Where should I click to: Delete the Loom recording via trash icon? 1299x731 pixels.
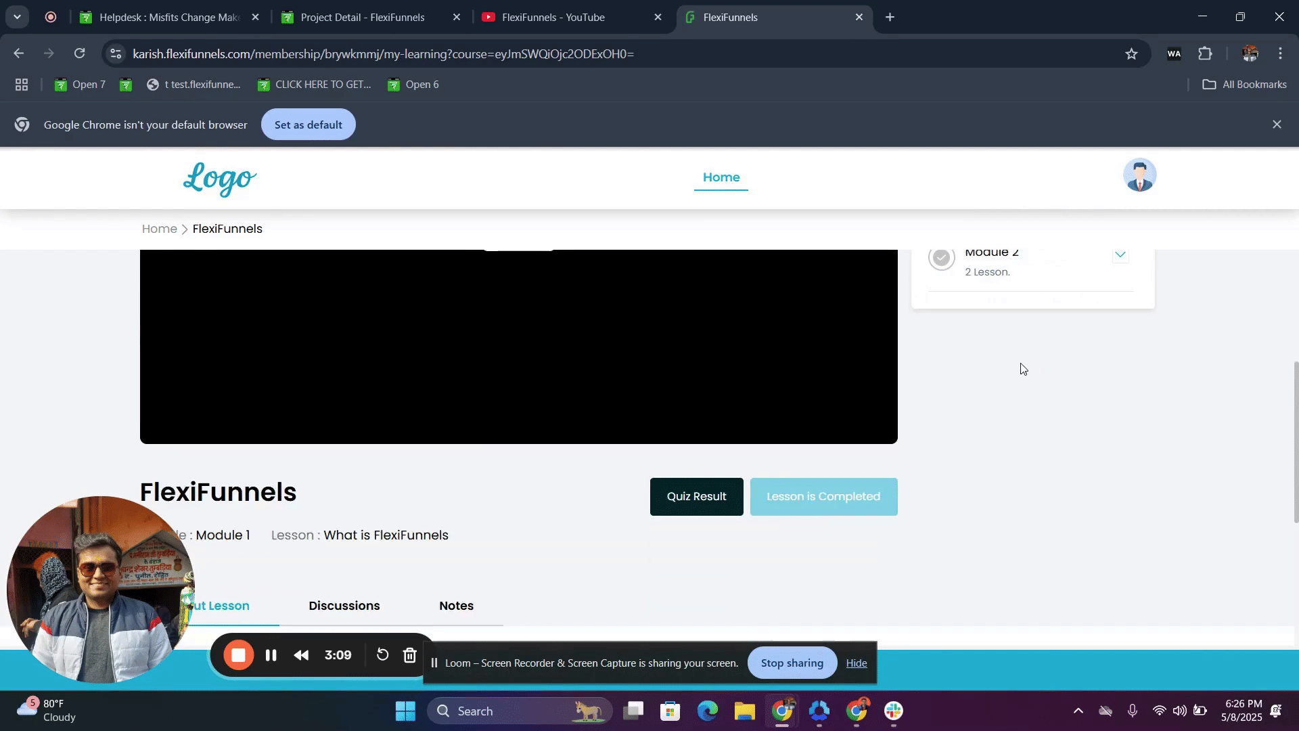click(410, 655)
